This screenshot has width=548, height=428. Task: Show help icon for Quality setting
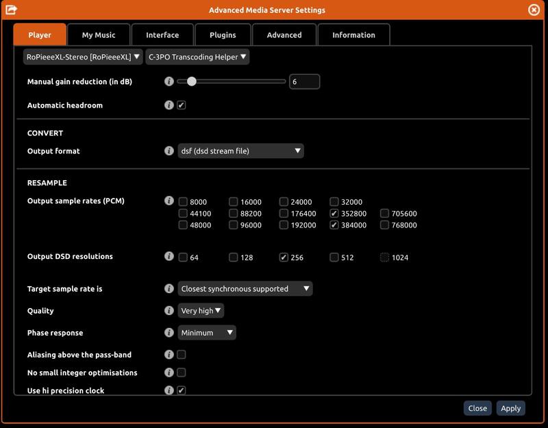[x=169, y=311]
